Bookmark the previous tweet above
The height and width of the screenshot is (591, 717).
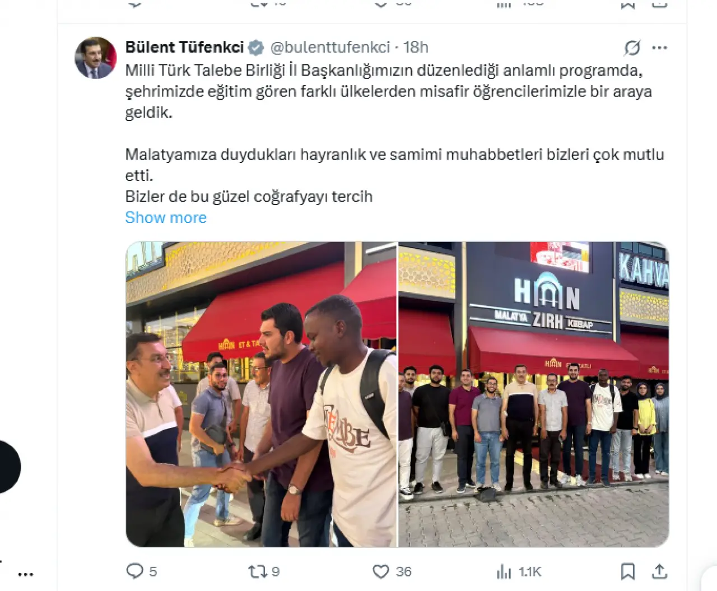(628, 4)
